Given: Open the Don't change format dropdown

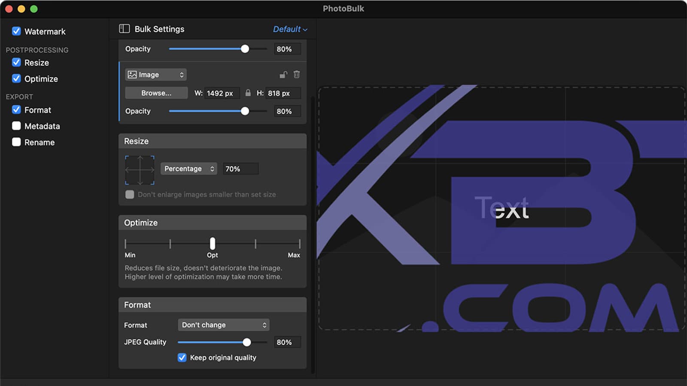Looking at the screenshot, I should [224, 325].
